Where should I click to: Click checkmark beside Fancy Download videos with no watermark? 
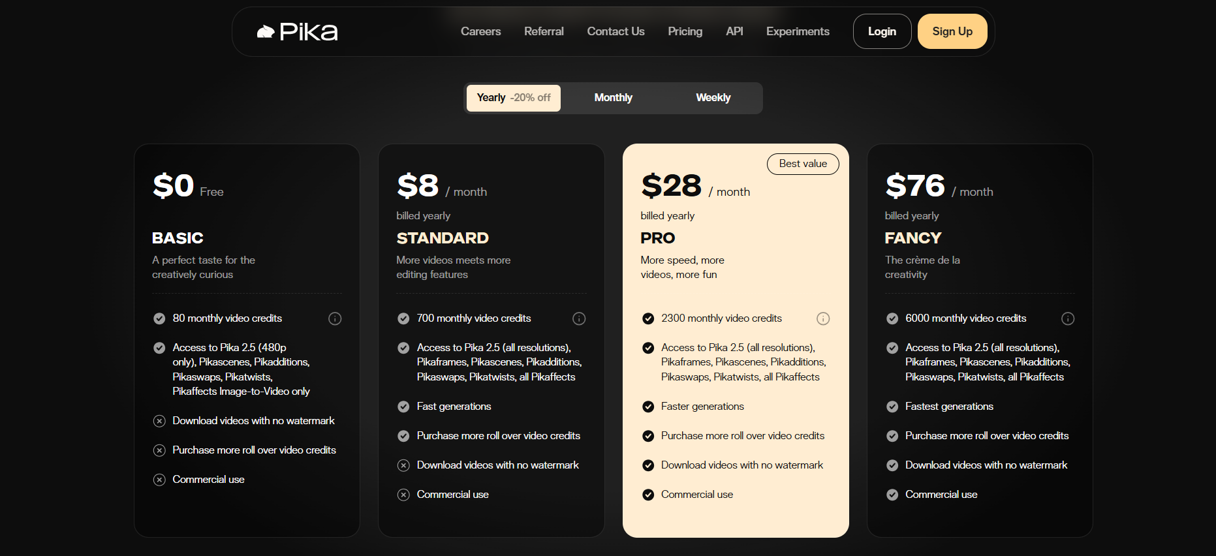[892, 465]
